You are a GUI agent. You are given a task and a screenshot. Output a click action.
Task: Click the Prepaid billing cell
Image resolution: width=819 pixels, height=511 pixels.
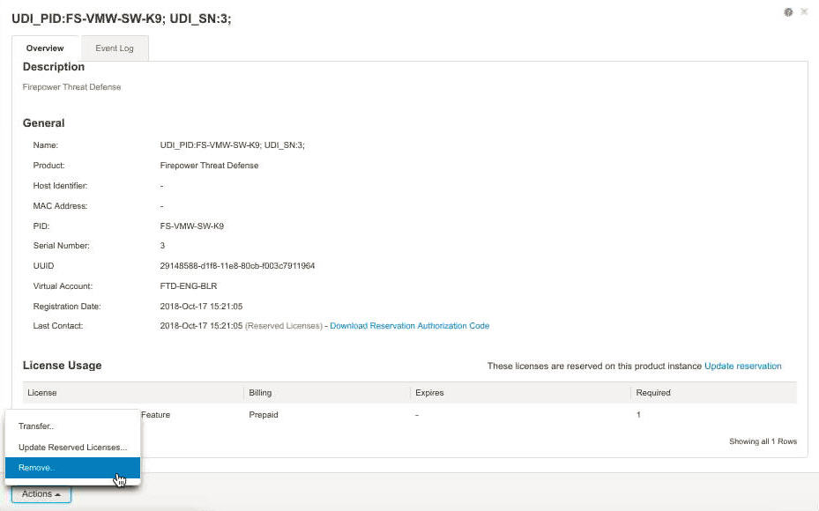click(x=264, y=414)
